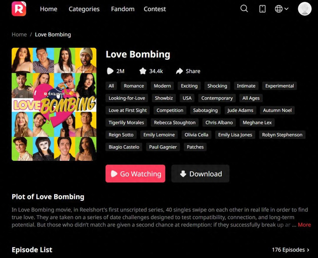
Task: Select the Modern tag
Action: coord(162,86)
